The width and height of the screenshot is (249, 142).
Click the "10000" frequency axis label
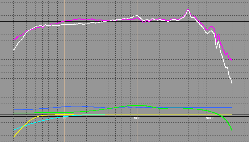(x=210, y=118)
